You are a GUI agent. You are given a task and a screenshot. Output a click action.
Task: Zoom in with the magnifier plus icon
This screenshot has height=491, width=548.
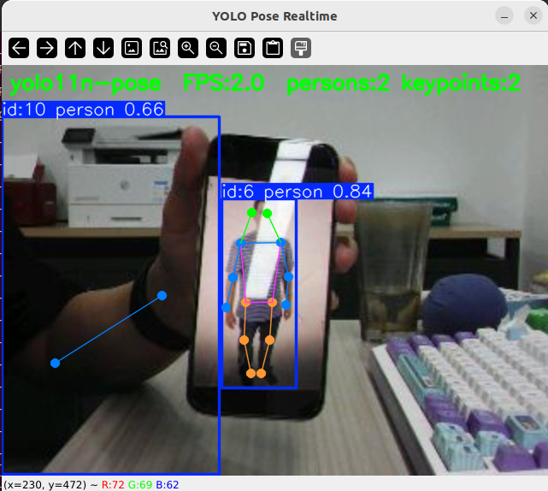[188, 48]
